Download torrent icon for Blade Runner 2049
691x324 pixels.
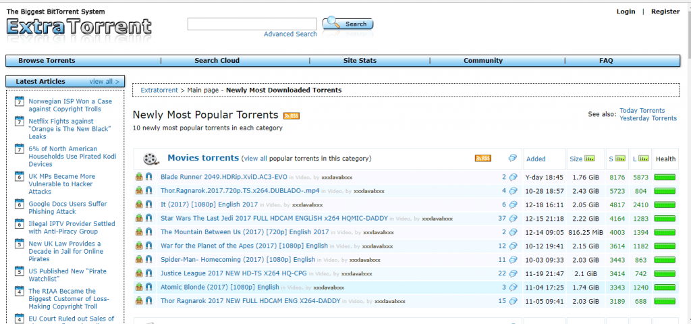139,178
